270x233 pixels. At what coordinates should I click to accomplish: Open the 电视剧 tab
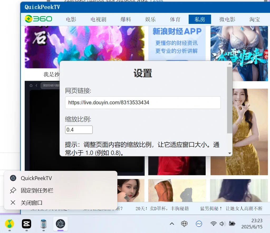click(99, 19)
